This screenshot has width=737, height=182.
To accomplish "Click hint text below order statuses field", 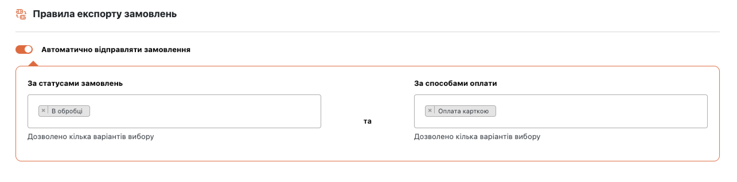I will pos(91,136).
